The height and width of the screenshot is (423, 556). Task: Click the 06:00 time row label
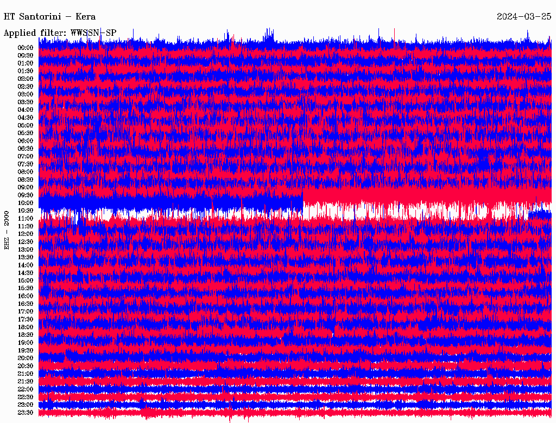(x=26, y=141)
